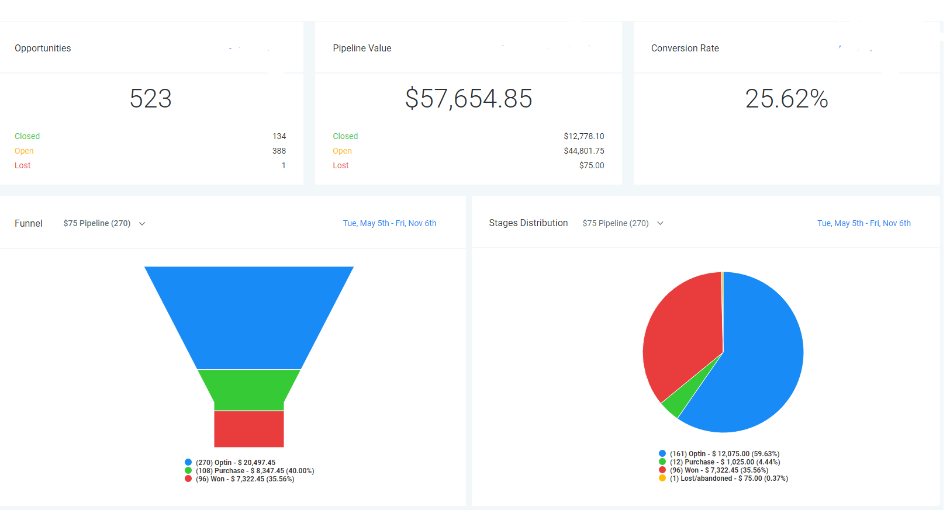Select the red Won funnel segment
Image resolution: width=950 pixels, height=510 pixels.
pyautogui.click(x=249, y=429)
